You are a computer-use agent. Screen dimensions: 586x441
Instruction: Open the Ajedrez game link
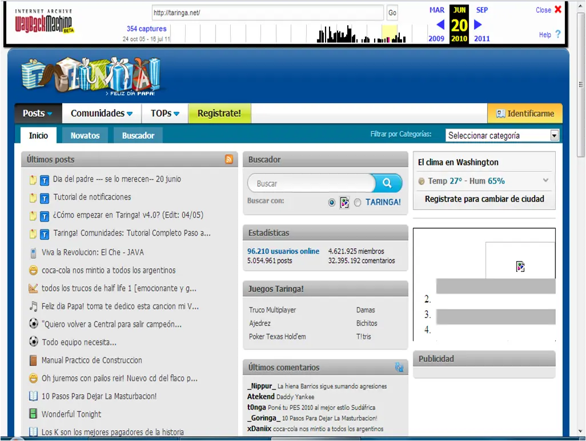tap(260, 323)
